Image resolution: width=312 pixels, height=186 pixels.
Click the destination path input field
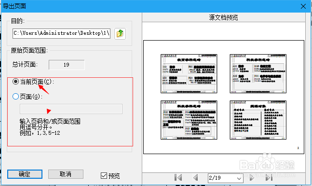[62, 33]
